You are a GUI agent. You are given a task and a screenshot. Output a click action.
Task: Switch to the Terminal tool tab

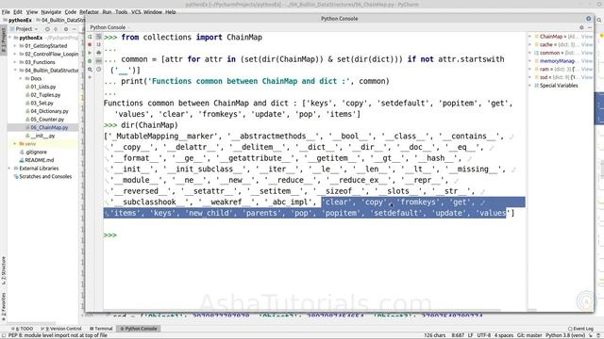point(101,329)
